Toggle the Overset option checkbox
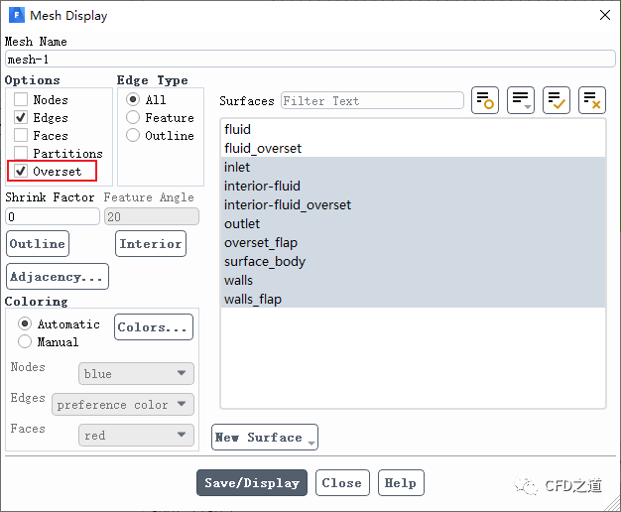Image resolution: width=621 pixels, height=512 pixels. [21, 172]
